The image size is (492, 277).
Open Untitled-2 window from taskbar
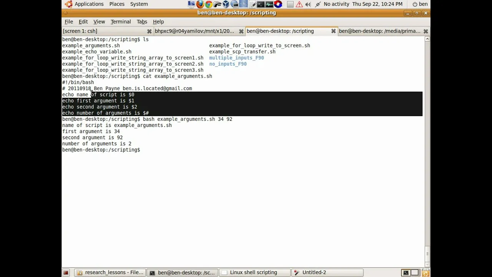point(327,272)
